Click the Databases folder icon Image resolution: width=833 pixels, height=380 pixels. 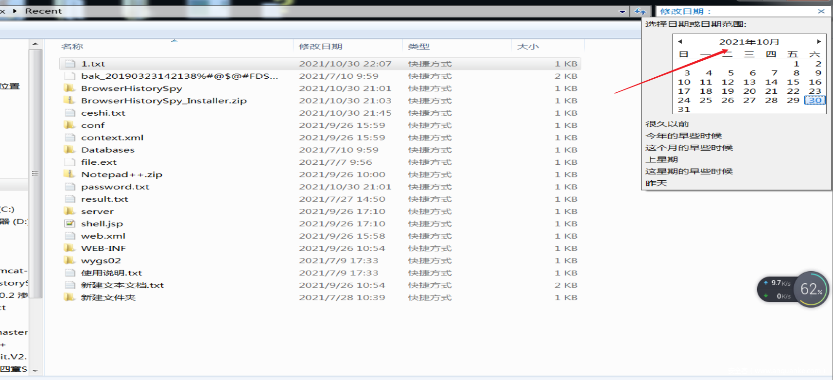(69, 150)
